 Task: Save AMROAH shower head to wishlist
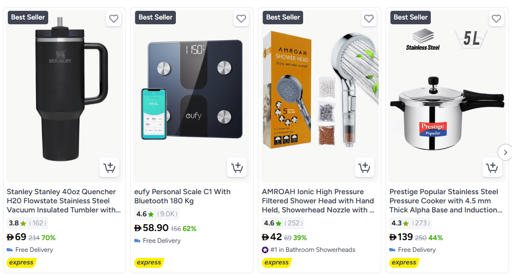pos(369,19)
